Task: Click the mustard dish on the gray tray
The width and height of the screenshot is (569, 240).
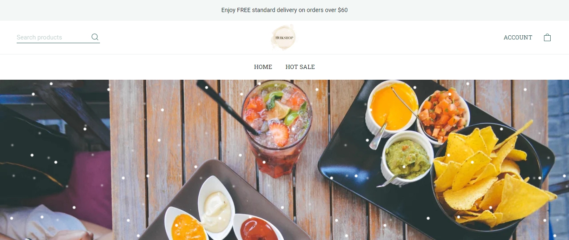Action: pos(186,224)
